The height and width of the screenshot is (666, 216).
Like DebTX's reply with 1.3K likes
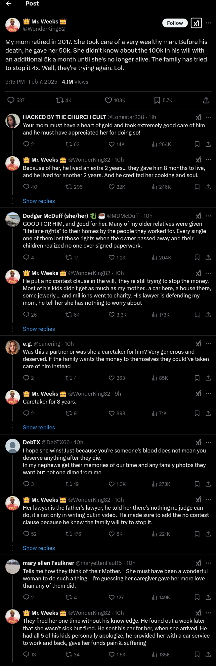[x=112, y=484]
